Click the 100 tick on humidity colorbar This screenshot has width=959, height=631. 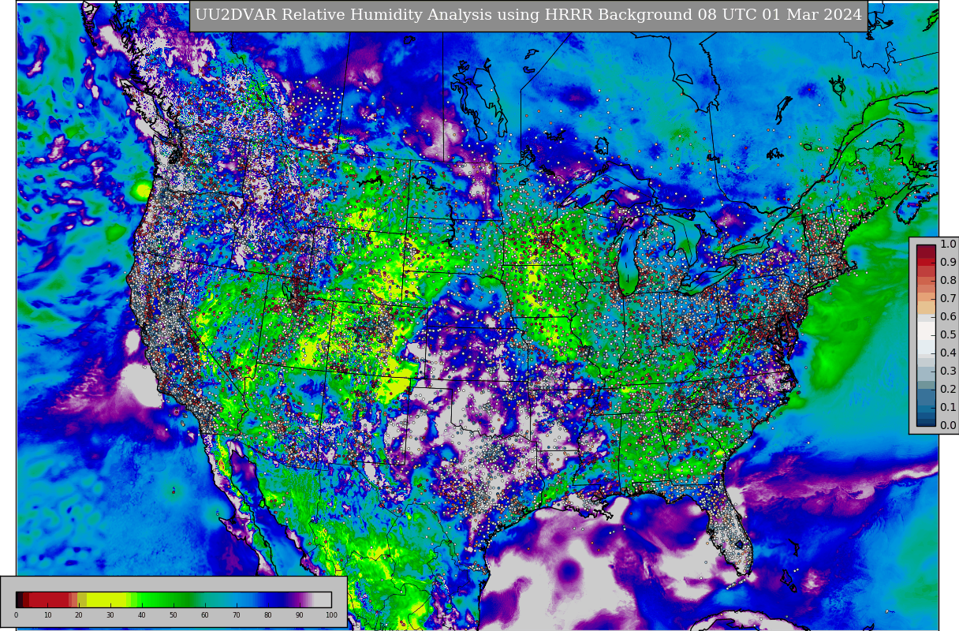click(331, 615)
